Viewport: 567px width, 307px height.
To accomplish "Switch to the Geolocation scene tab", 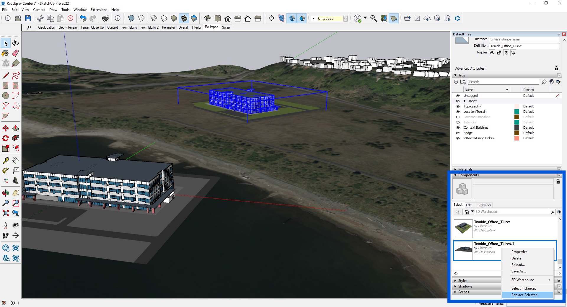I will point(46,27).
